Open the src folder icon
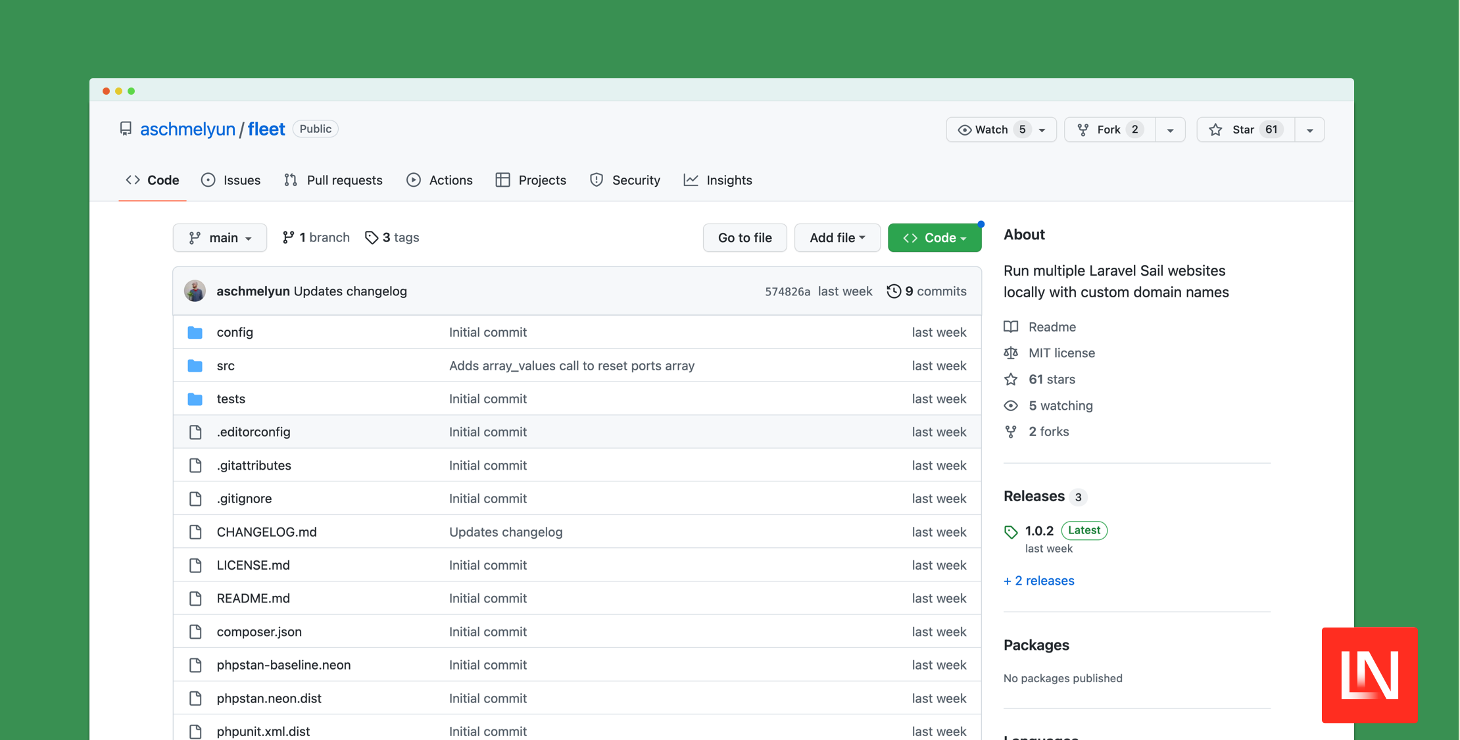The width and height of the screenshot is (1460, 740). pos(195,365)
